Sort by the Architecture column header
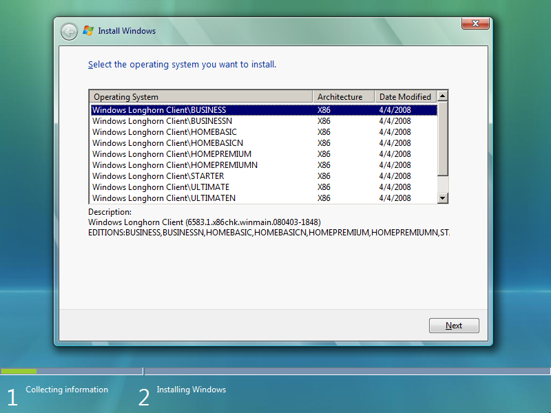This screenshot has height=413, width=551. (x=343, y=96)
